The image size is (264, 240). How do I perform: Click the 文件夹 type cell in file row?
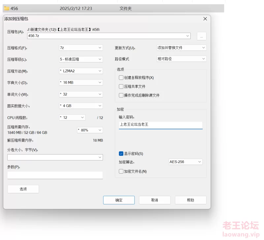pyautogui.click(x=126, y=9)
